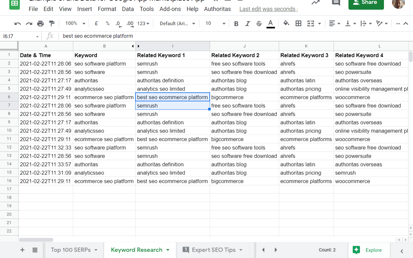Screen dimensions: 413x258
Task: Decrease decimal places
Action: click(x=118, y=24)
